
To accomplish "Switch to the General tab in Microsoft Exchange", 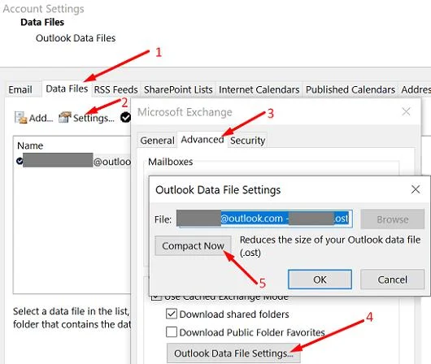I will point(157,141).
